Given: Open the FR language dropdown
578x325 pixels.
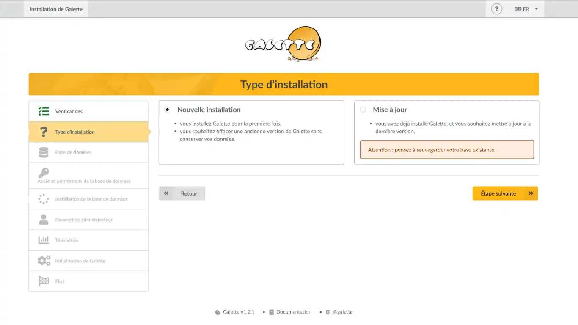Looking at the screenshot, I should tap(526, 9).
